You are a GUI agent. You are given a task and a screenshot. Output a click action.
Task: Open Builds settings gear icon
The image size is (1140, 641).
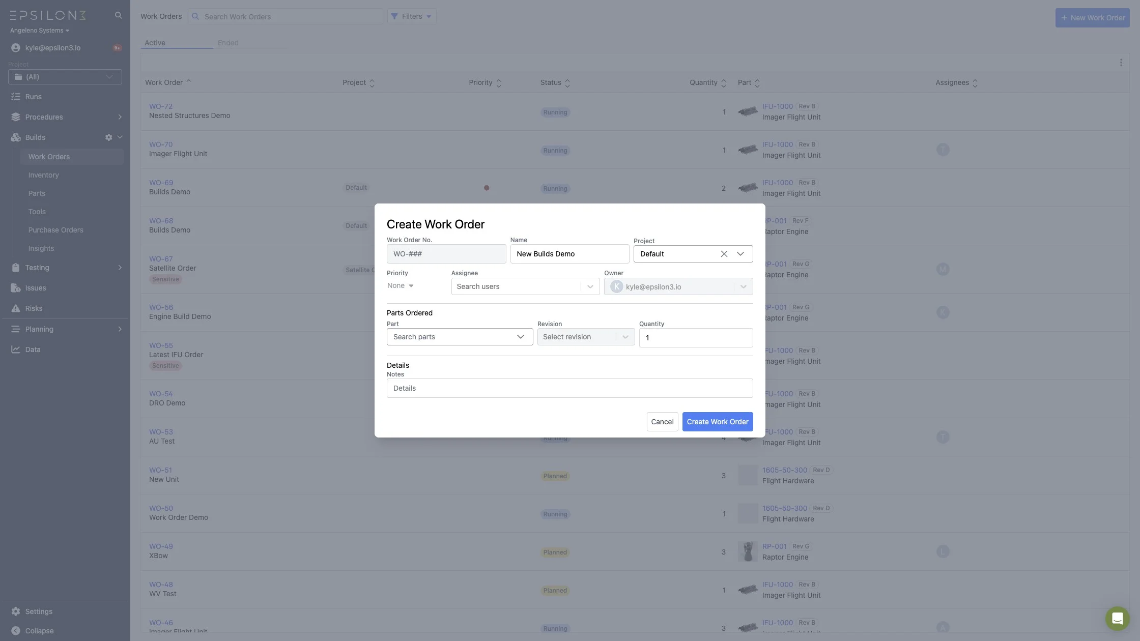[x=108, y=137]
